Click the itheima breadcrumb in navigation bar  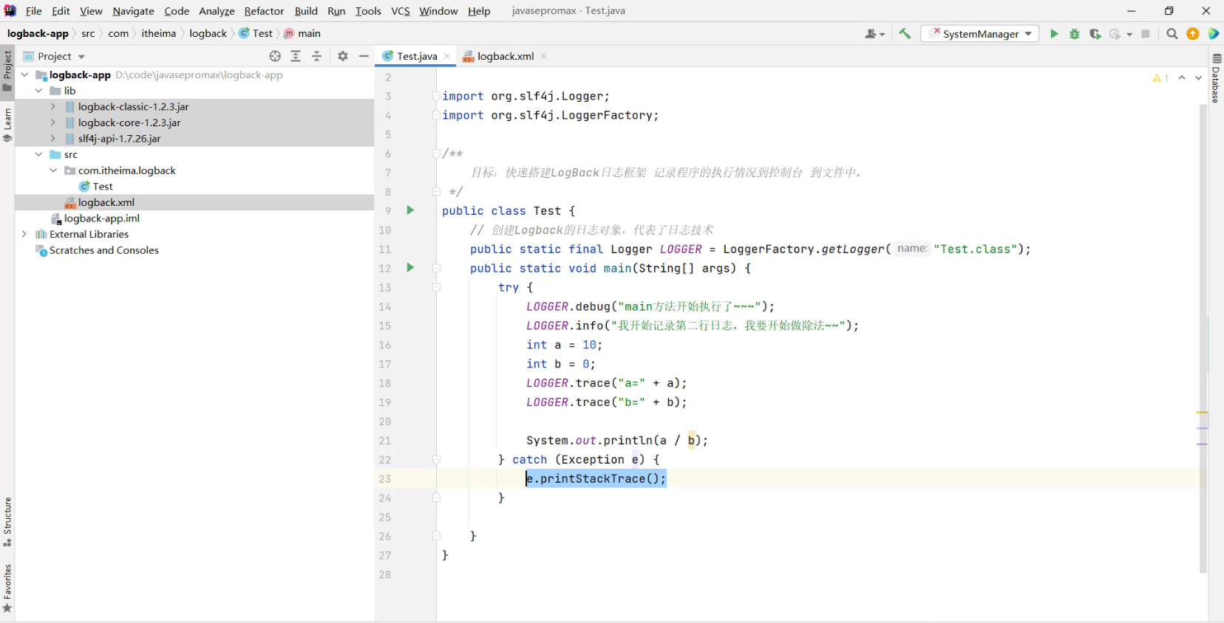coord(158,33)
